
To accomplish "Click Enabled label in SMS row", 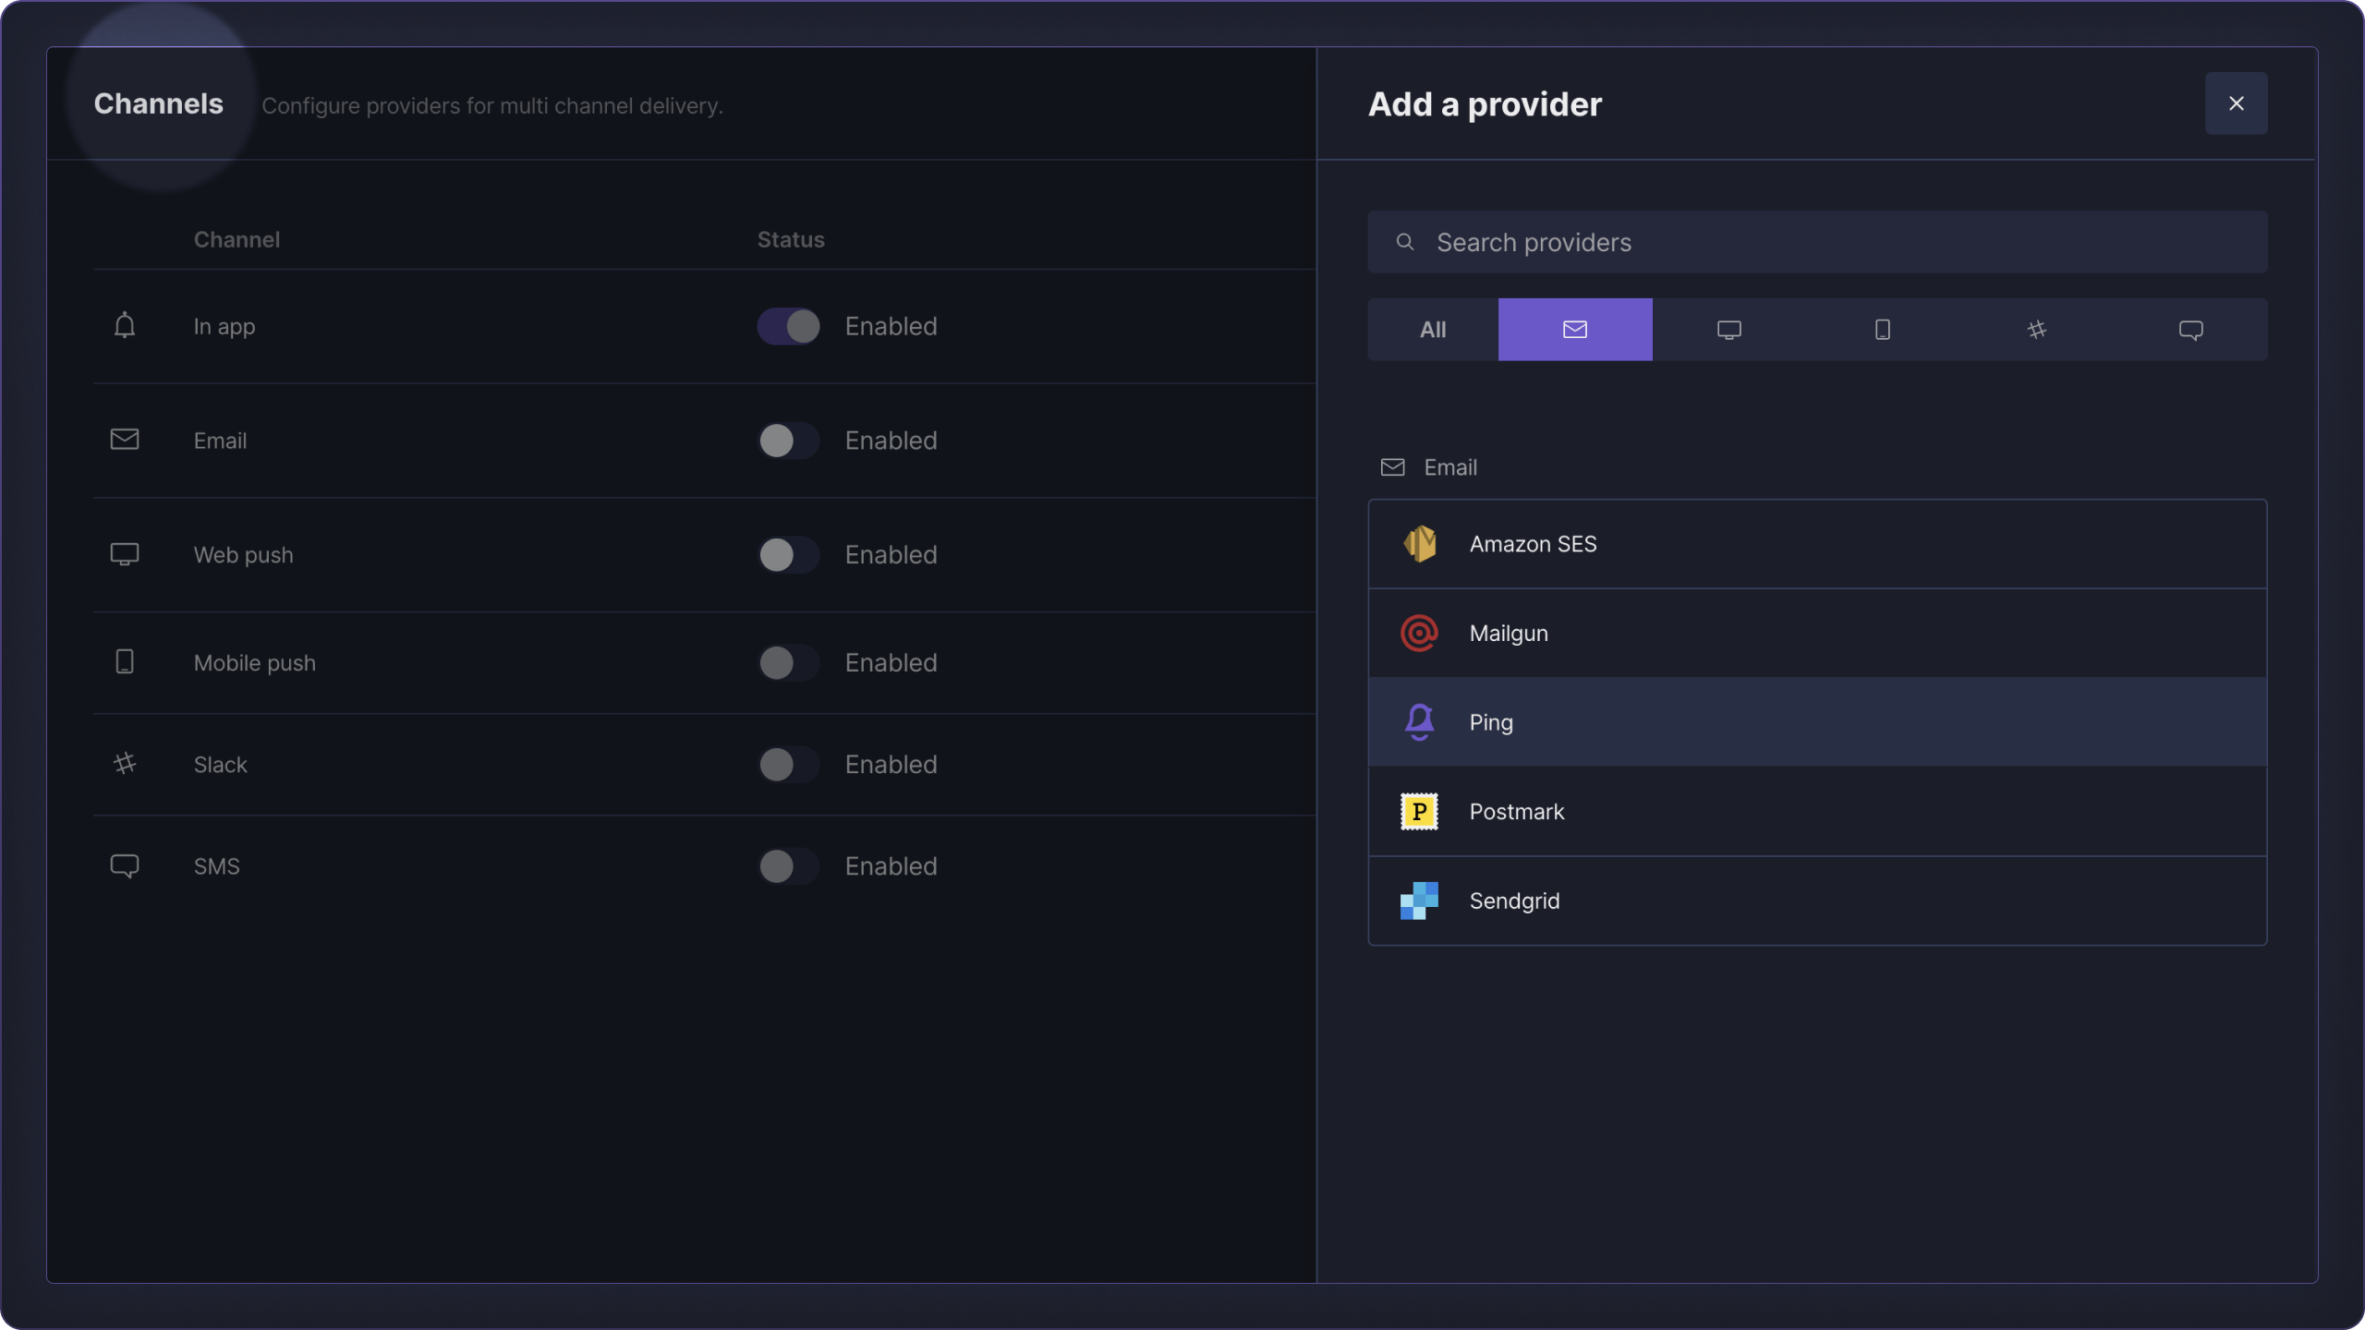I will click(891, 865).
